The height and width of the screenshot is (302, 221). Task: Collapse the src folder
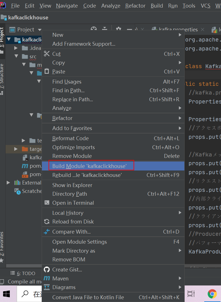click(16, 56)
